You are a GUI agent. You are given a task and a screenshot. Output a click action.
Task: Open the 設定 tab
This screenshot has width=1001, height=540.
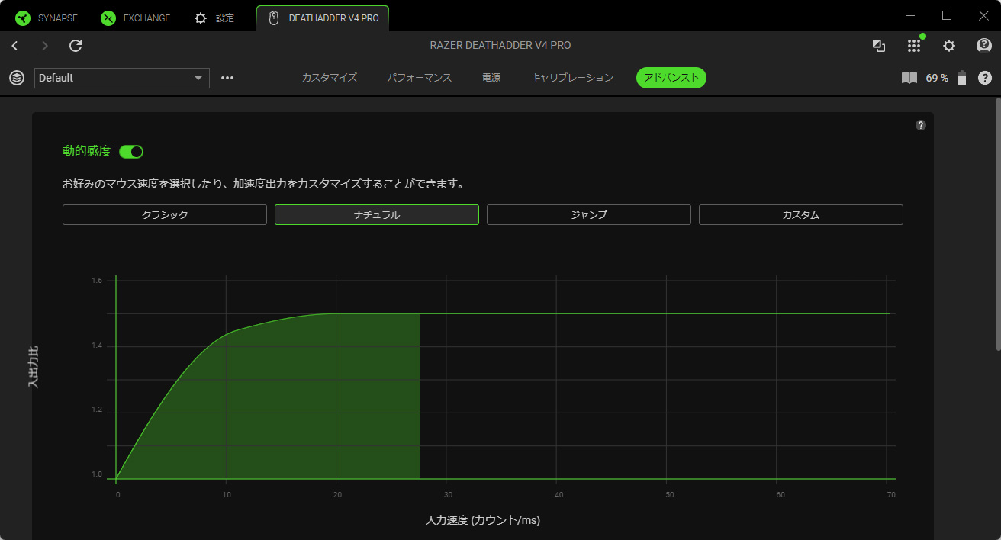[x=214, y=18]
